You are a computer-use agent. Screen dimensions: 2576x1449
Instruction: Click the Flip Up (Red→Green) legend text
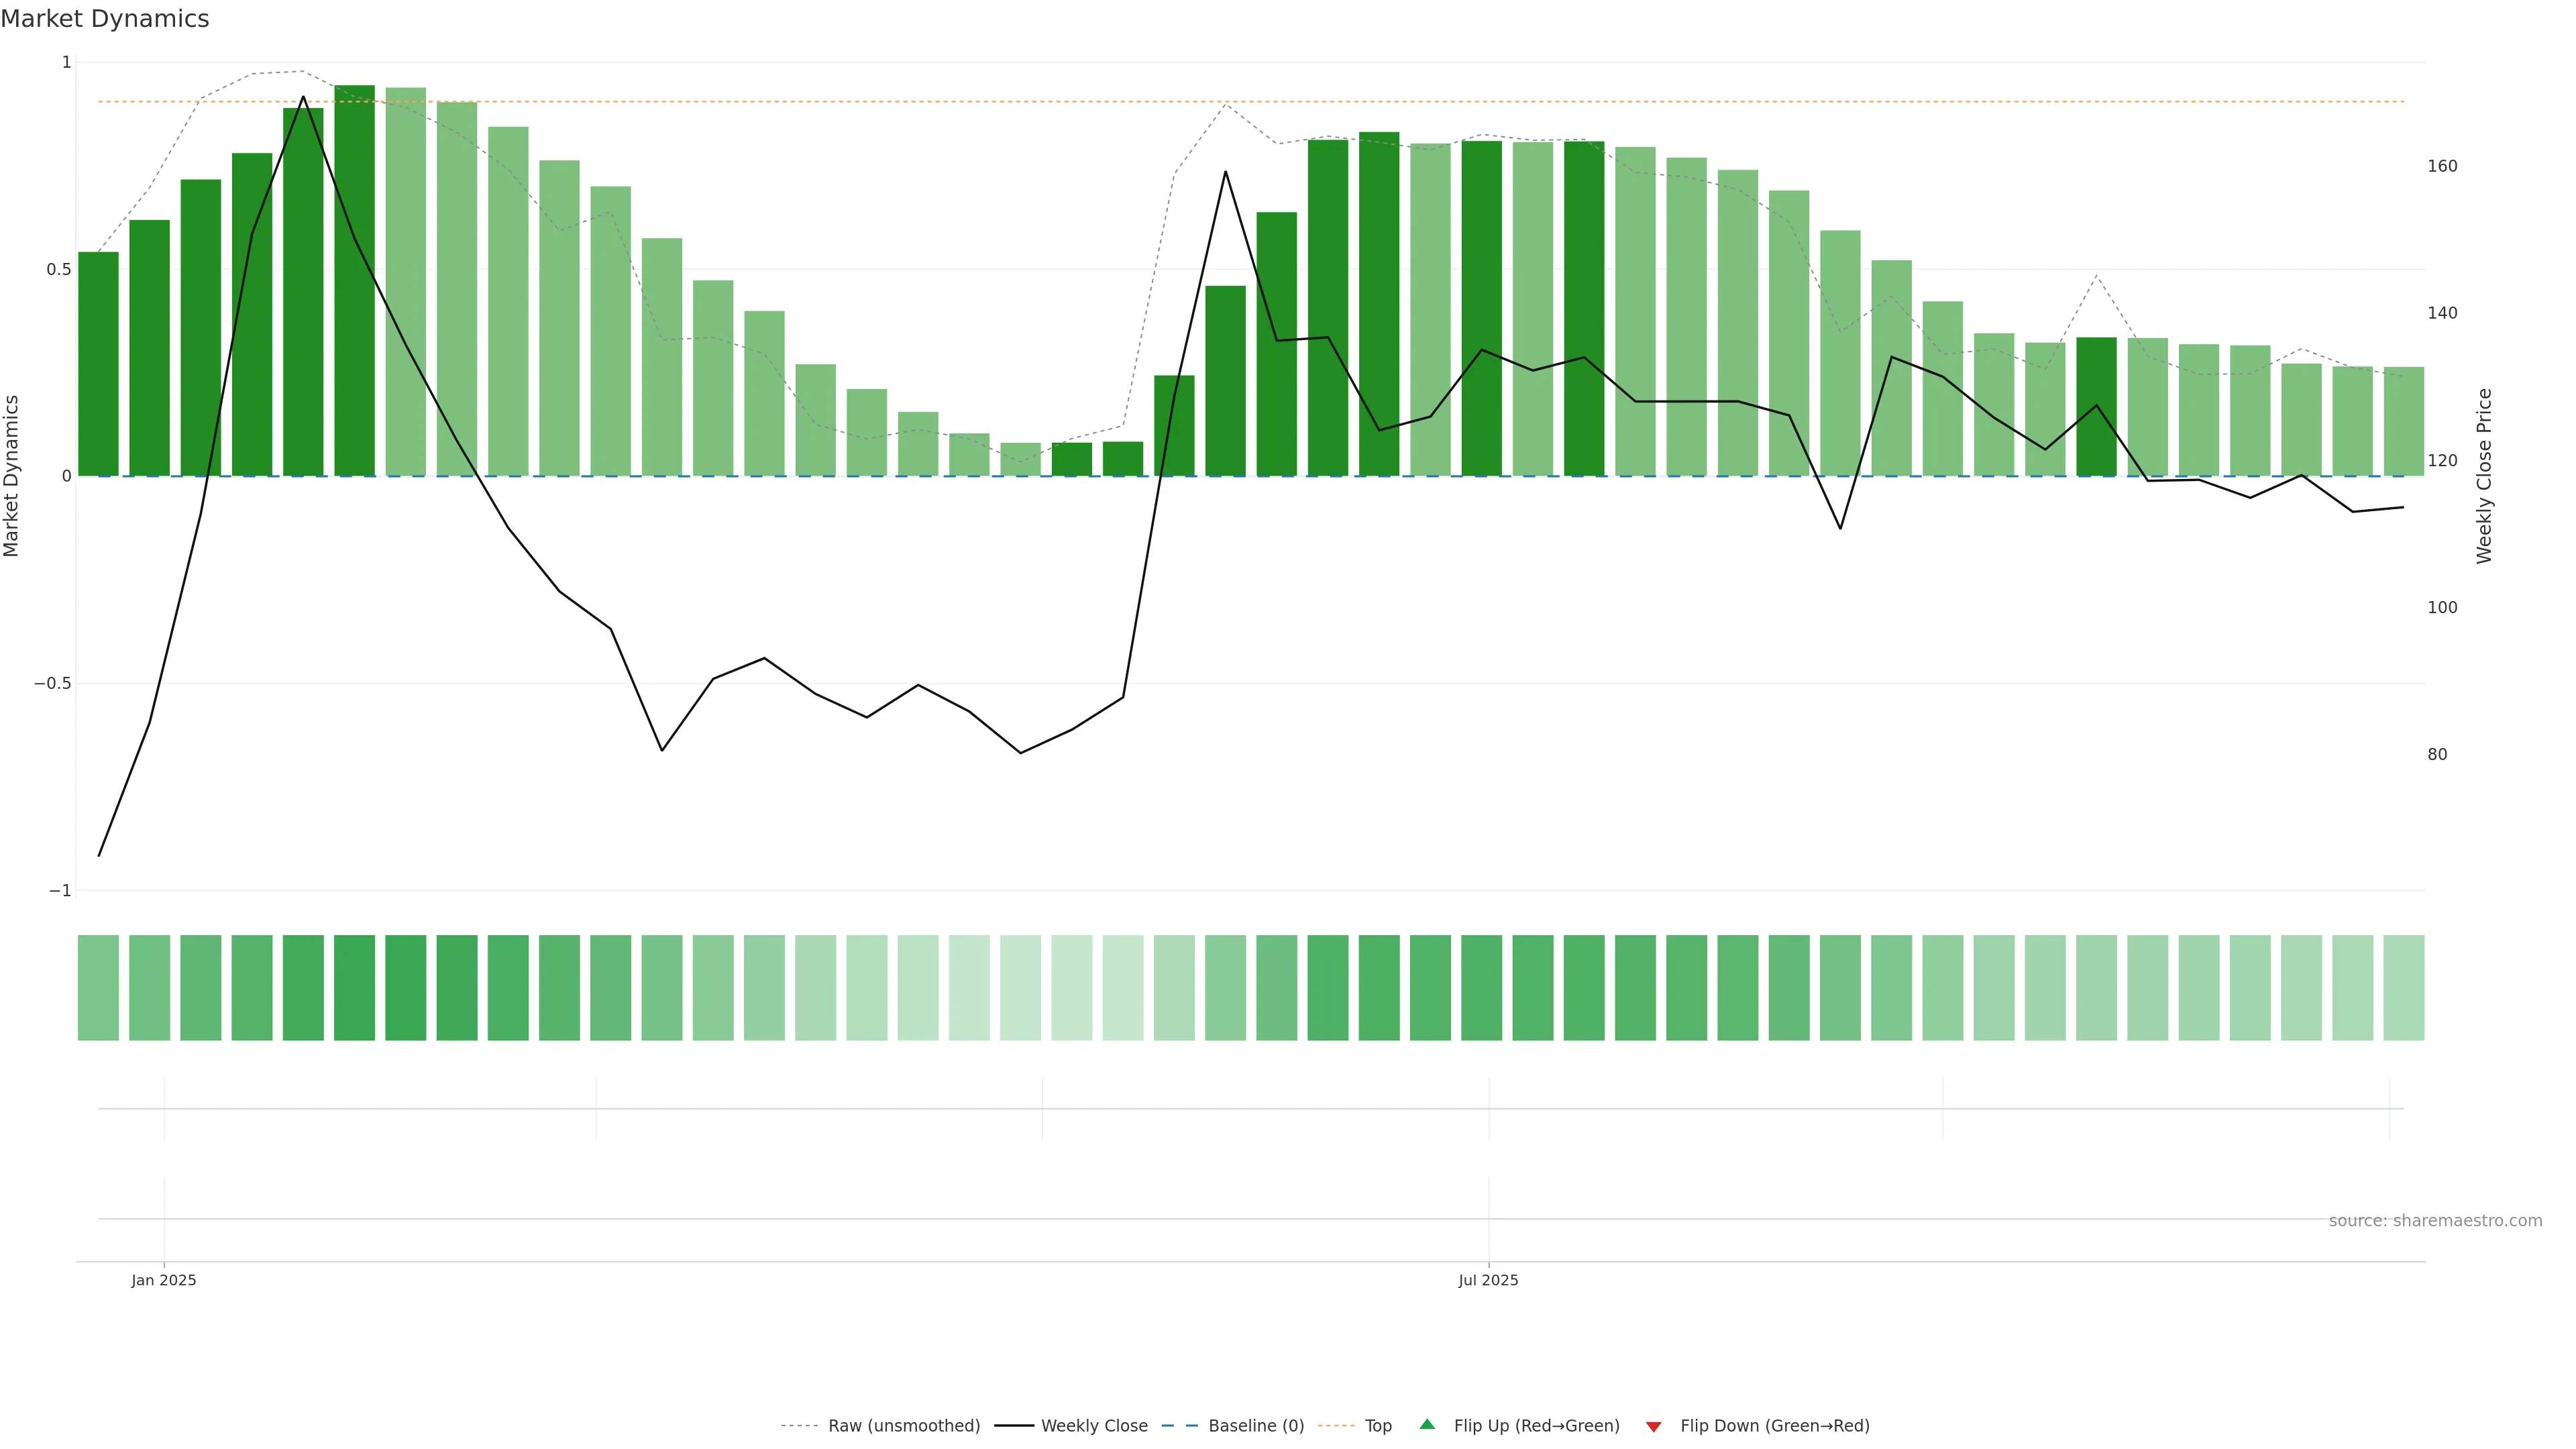click(1536, 1426)
